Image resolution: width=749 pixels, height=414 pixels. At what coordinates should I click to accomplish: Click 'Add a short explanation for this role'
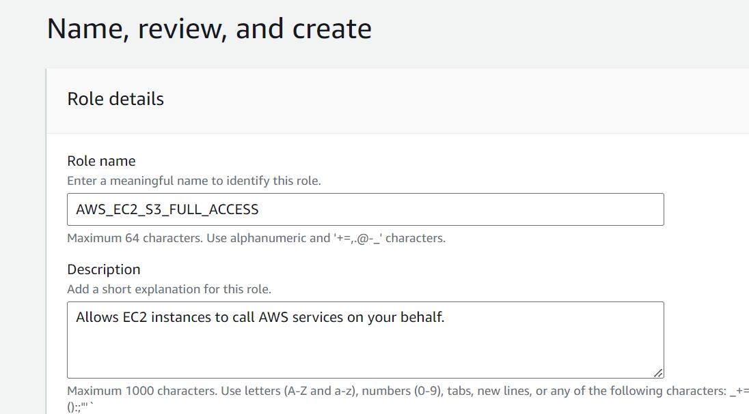click(x=169, y=289)
